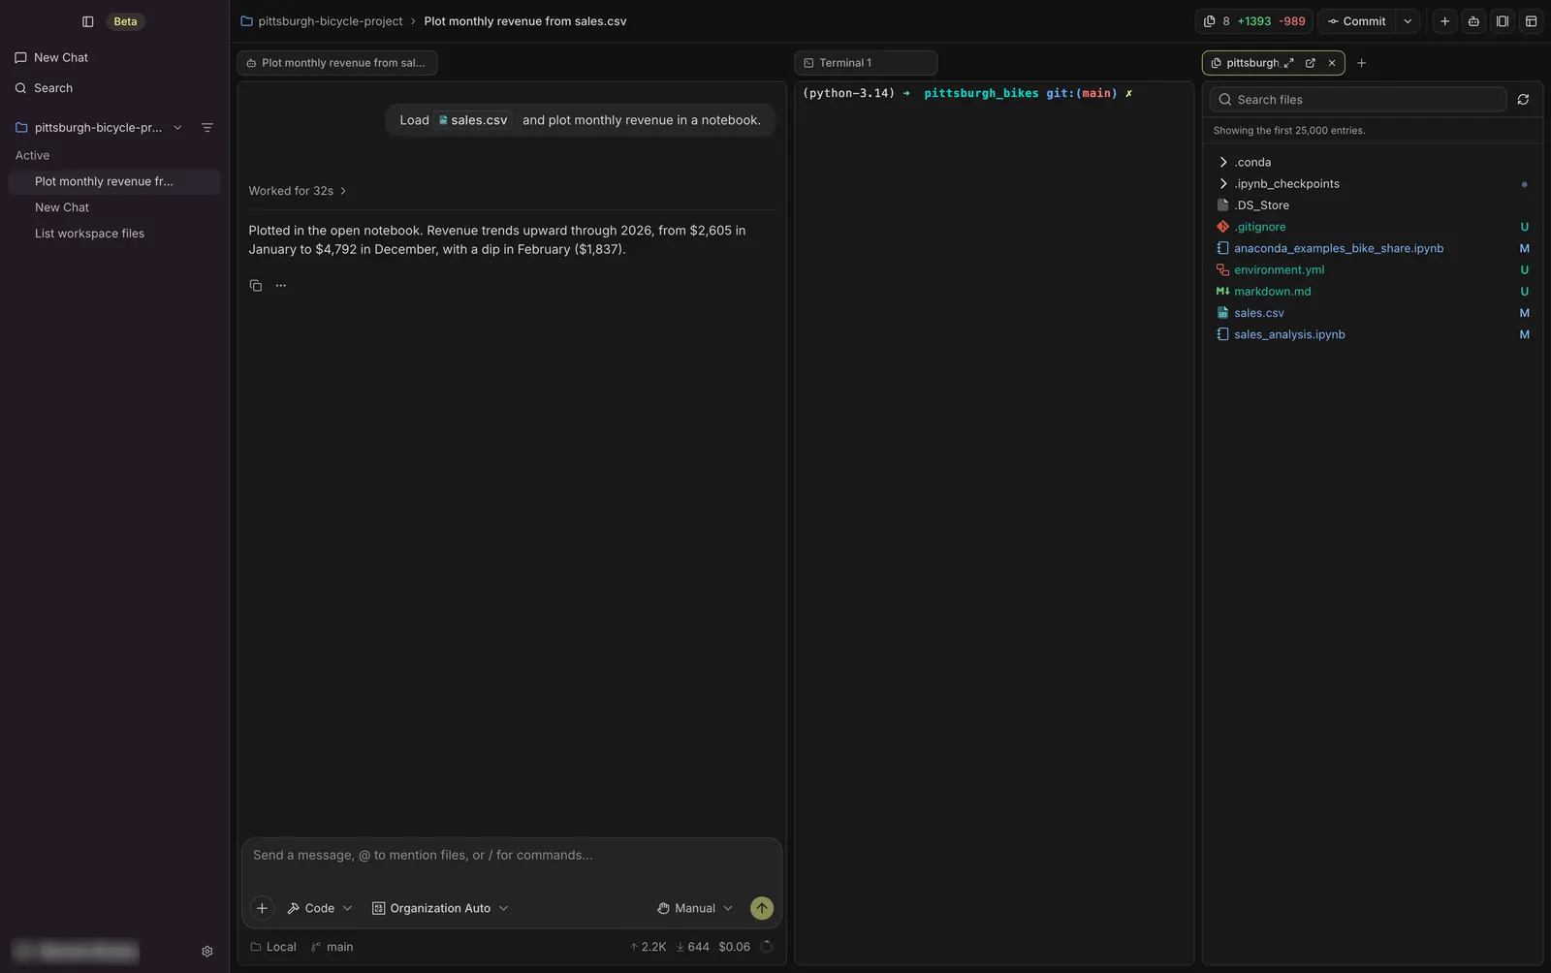This screenshot has height=973, width=1551.
Task: Click the Search files input field
Action: 1358,100
